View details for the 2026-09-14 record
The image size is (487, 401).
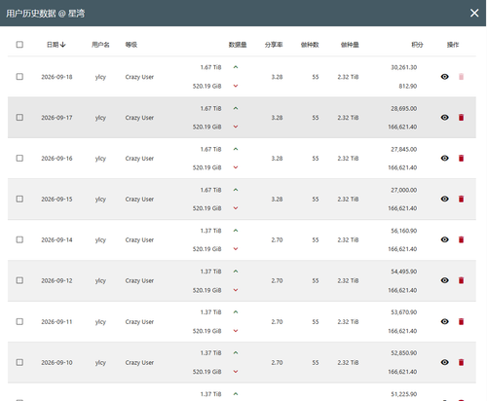coord(445,239)
